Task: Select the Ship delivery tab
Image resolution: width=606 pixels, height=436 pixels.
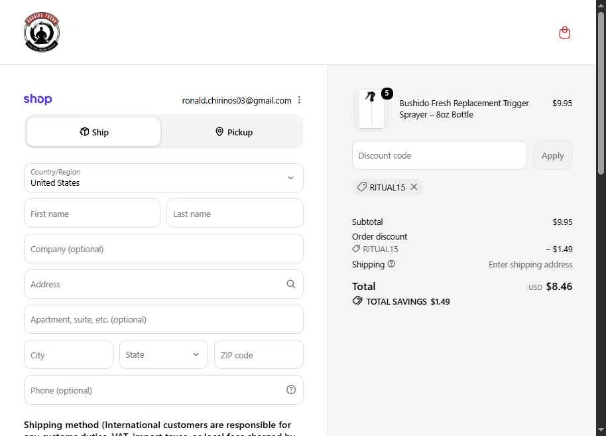Action: tap(94, 132)
